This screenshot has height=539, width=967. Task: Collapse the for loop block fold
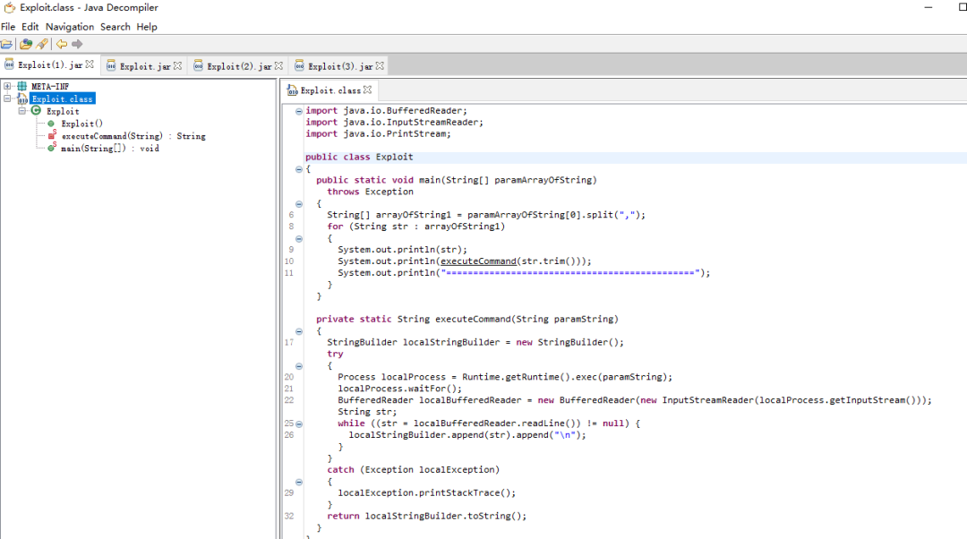point(299,239)
